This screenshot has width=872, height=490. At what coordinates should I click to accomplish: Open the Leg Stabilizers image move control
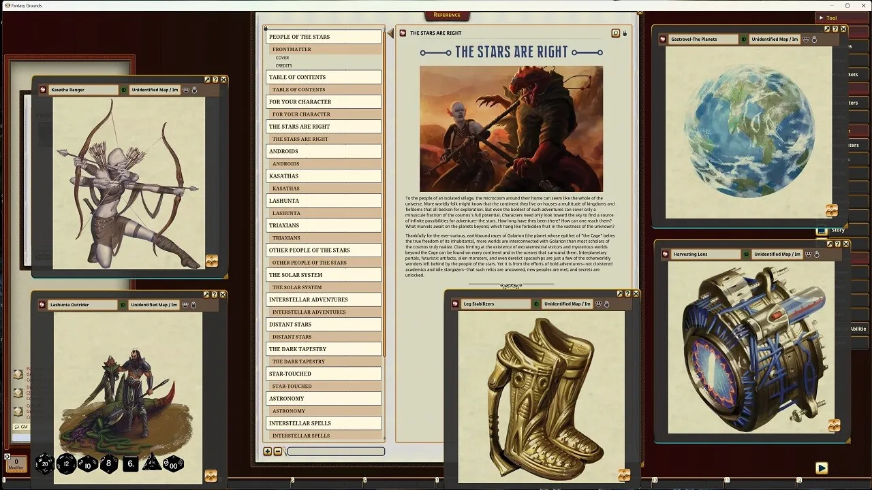tap(624, 475)
